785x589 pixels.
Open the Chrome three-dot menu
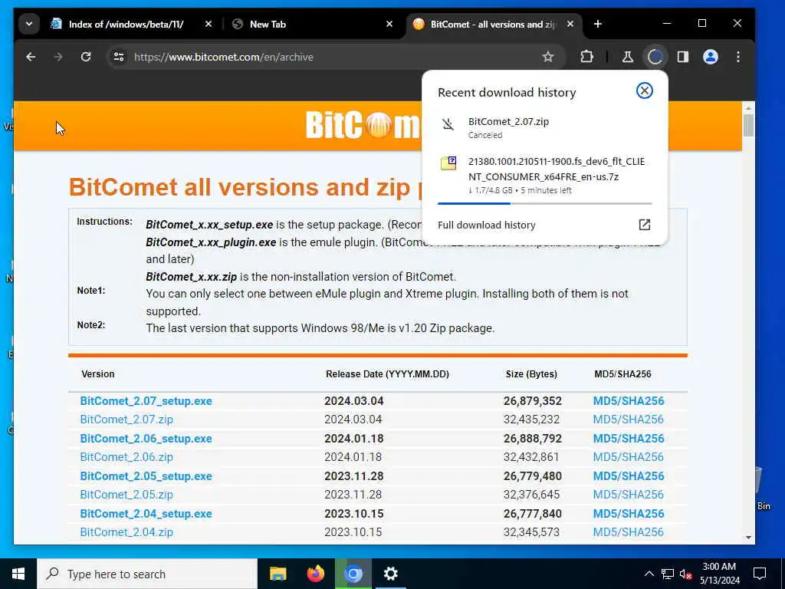point(738,57)
